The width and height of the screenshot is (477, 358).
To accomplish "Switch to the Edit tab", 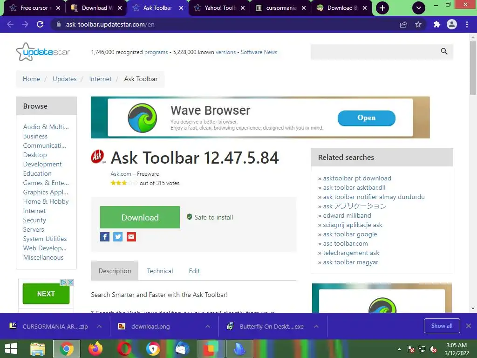I will point(194,271).
